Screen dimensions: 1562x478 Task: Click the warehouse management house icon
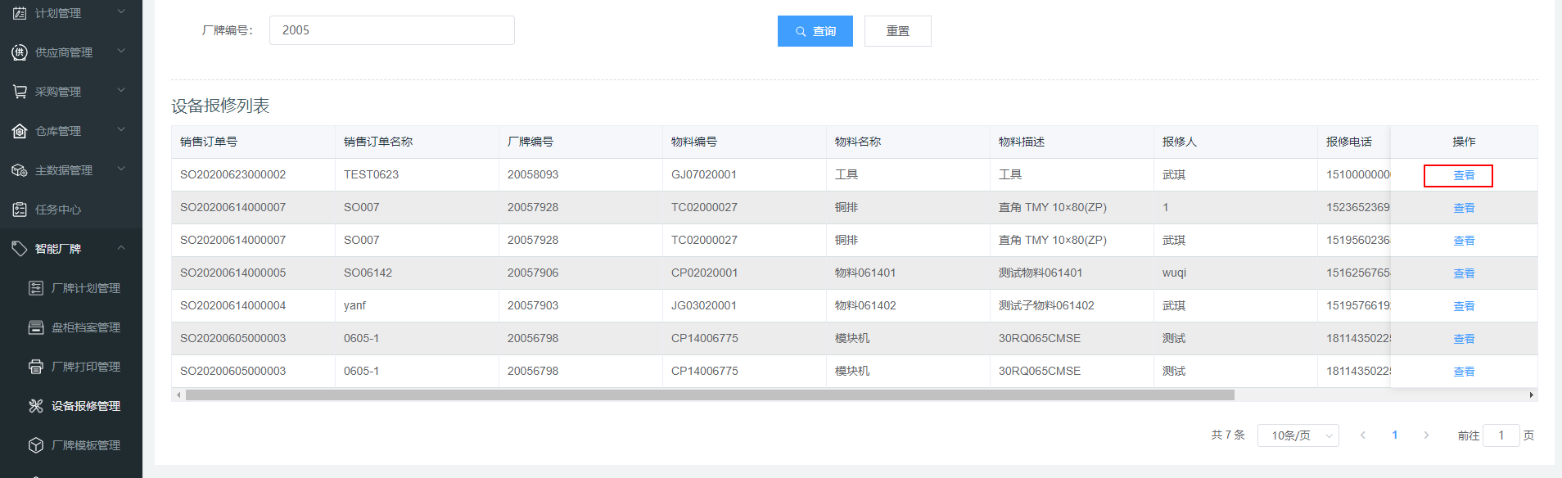[20, 131]
